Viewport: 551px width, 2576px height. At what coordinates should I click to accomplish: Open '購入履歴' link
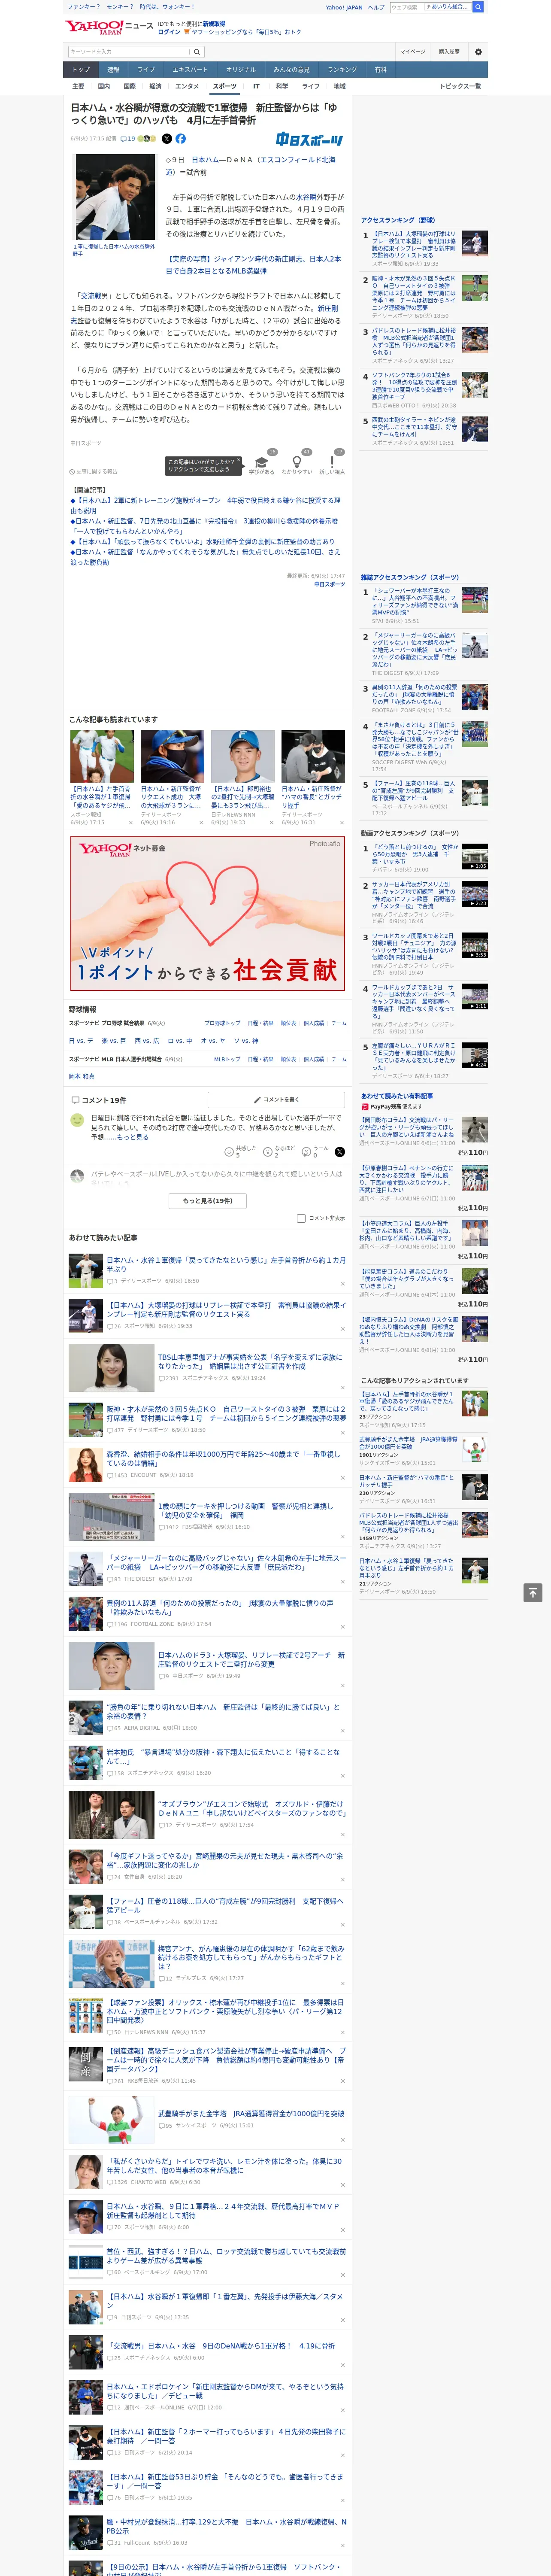pos(449,52)
